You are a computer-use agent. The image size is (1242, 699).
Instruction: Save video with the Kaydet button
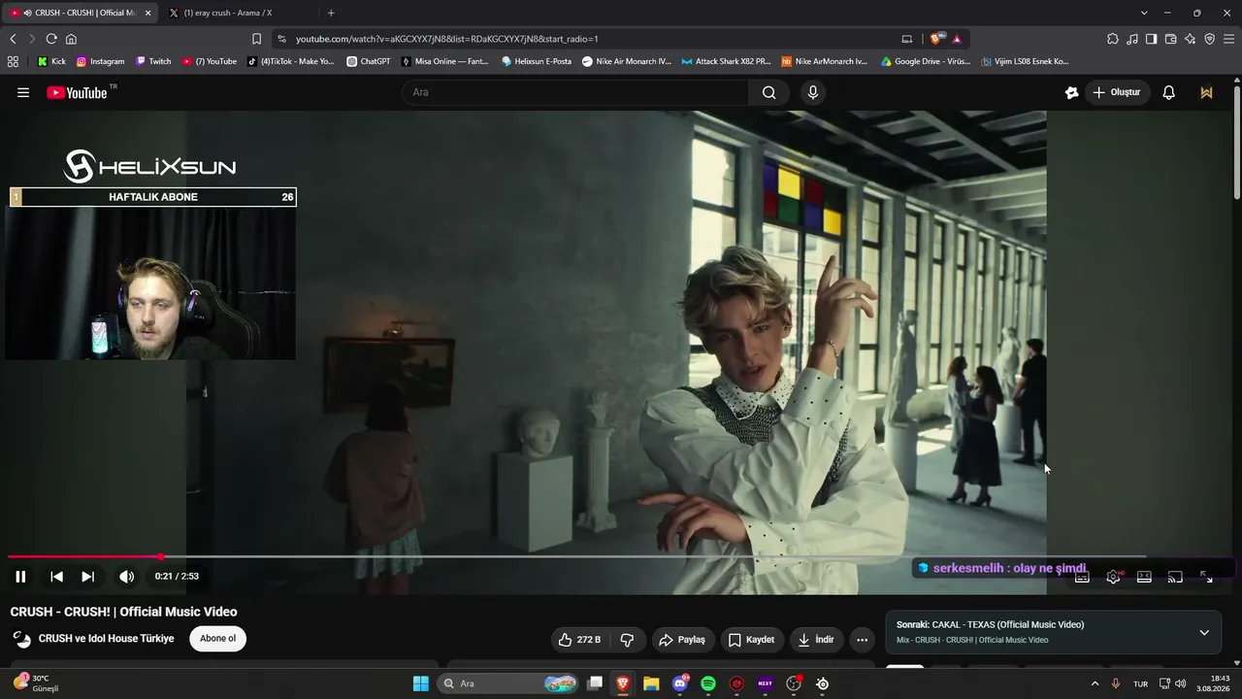[751, 640]
